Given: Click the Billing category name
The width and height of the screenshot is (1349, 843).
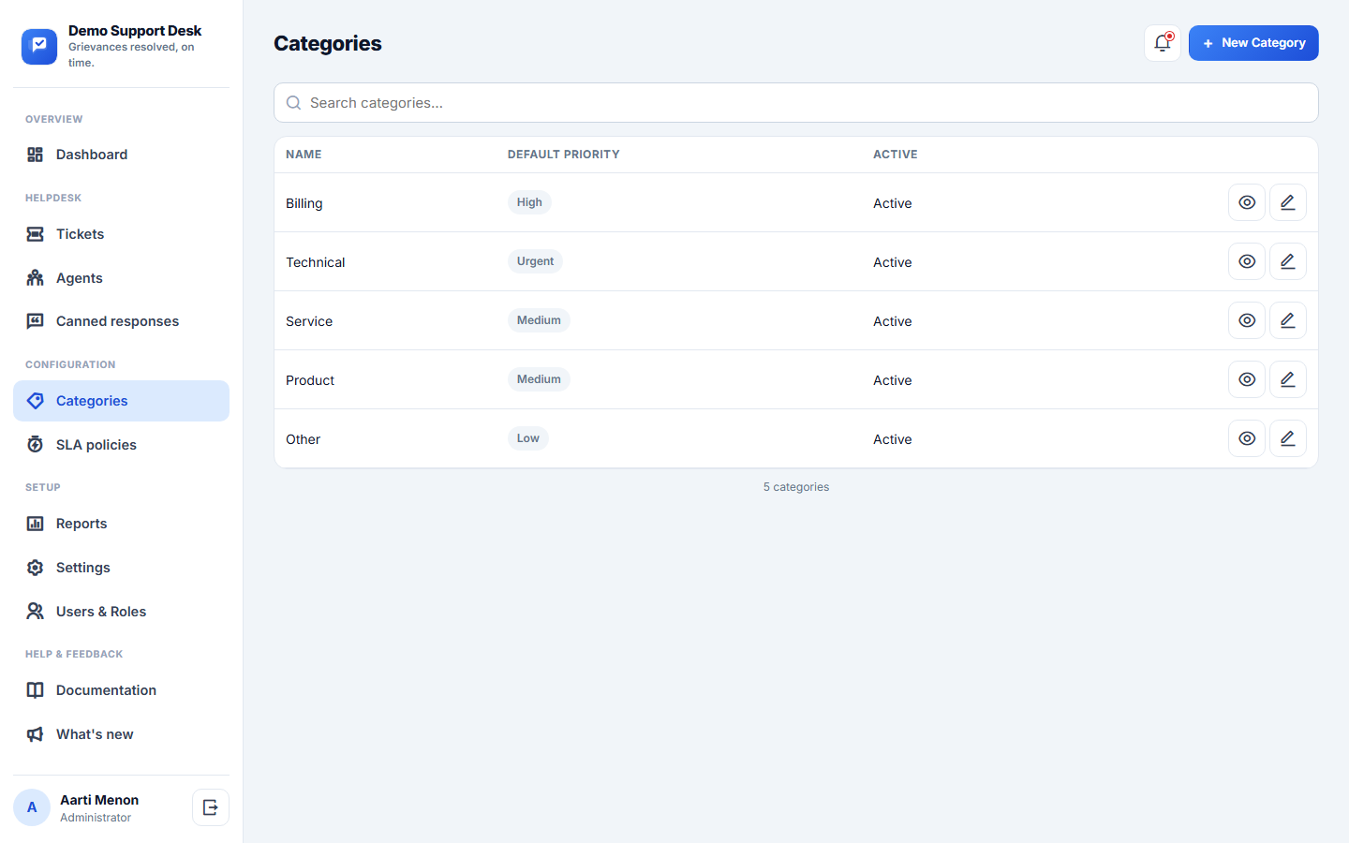Looking at the screenshot, I should click(304, 203).
